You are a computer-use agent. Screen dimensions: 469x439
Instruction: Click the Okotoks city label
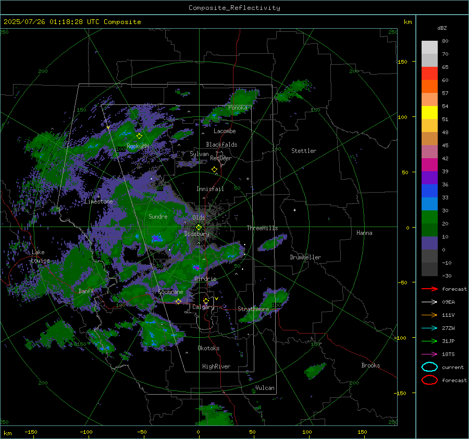208,348
